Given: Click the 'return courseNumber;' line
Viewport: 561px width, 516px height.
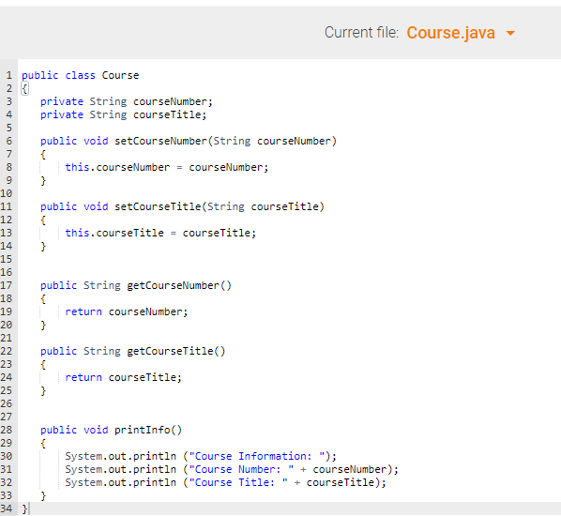Looking at the screenshot, I should pos(127,311).
